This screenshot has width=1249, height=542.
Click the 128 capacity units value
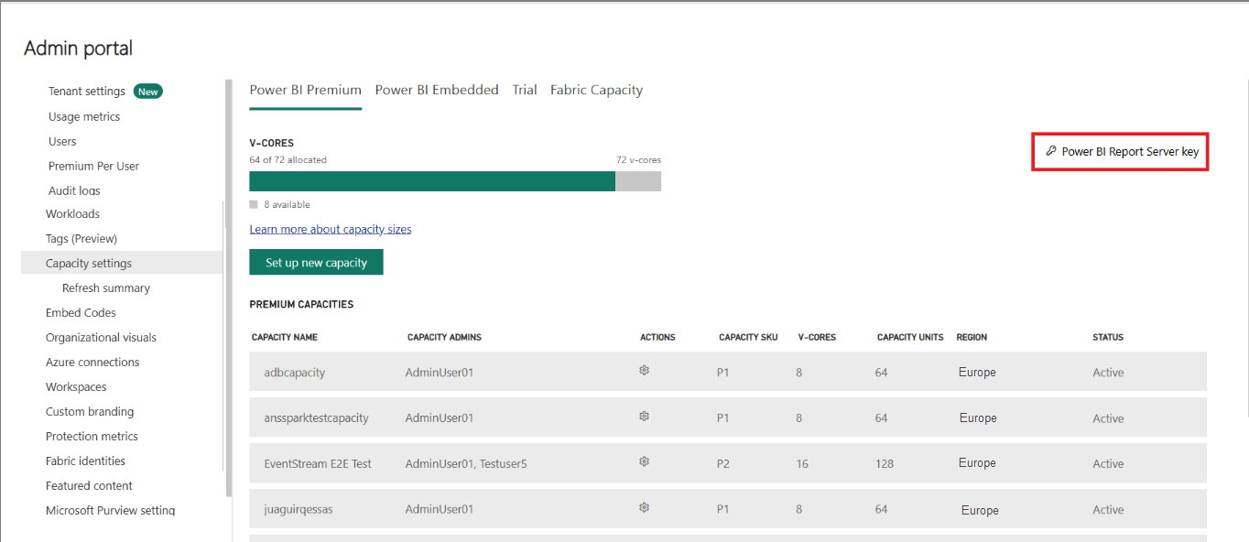(885, 463)
